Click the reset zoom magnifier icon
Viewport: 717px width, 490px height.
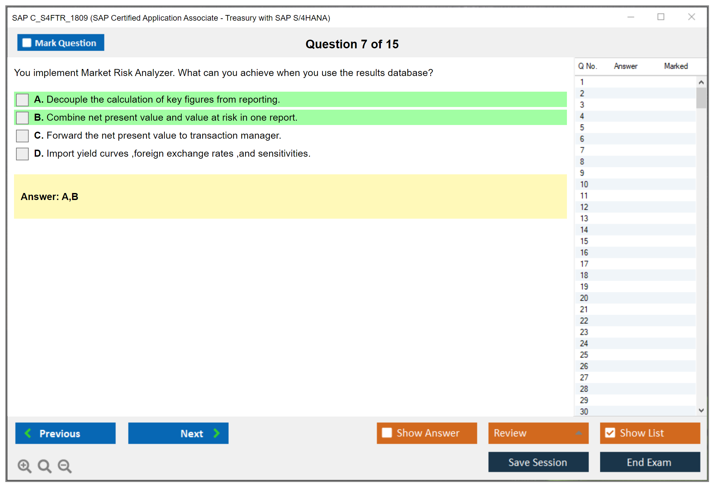[x=44, y=466]
